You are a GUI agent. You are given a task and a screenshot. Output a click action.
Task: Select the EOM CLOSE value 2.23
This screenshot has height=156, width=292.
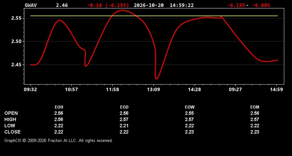(255, 132)
